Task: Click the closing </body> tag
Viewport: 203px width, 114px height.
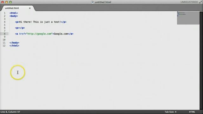Action: [14, 43]
